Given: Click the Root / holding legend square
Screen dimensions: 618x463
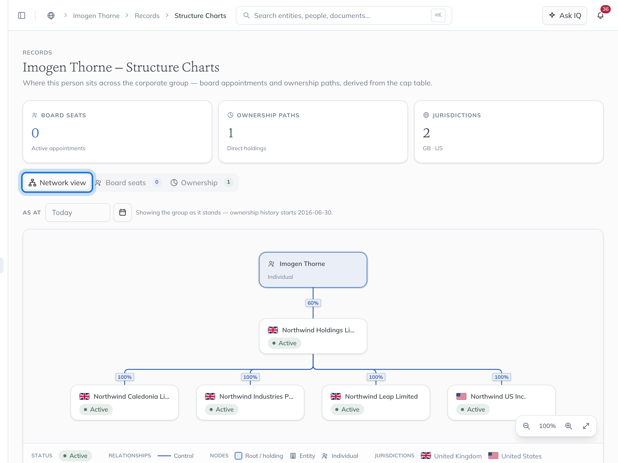Looking at the screenshot, I should tap(238, 456).
